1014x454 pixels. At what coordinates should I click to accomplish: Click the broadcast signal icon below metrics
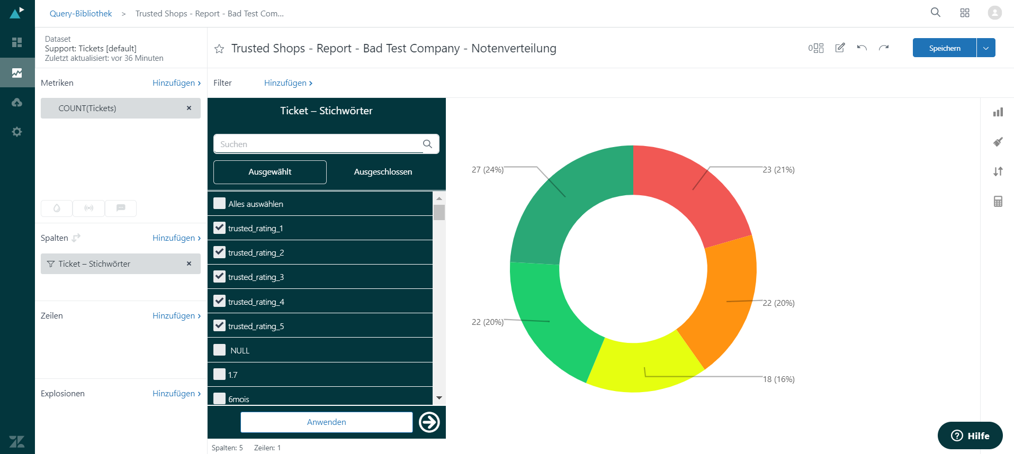click(89, 208)
